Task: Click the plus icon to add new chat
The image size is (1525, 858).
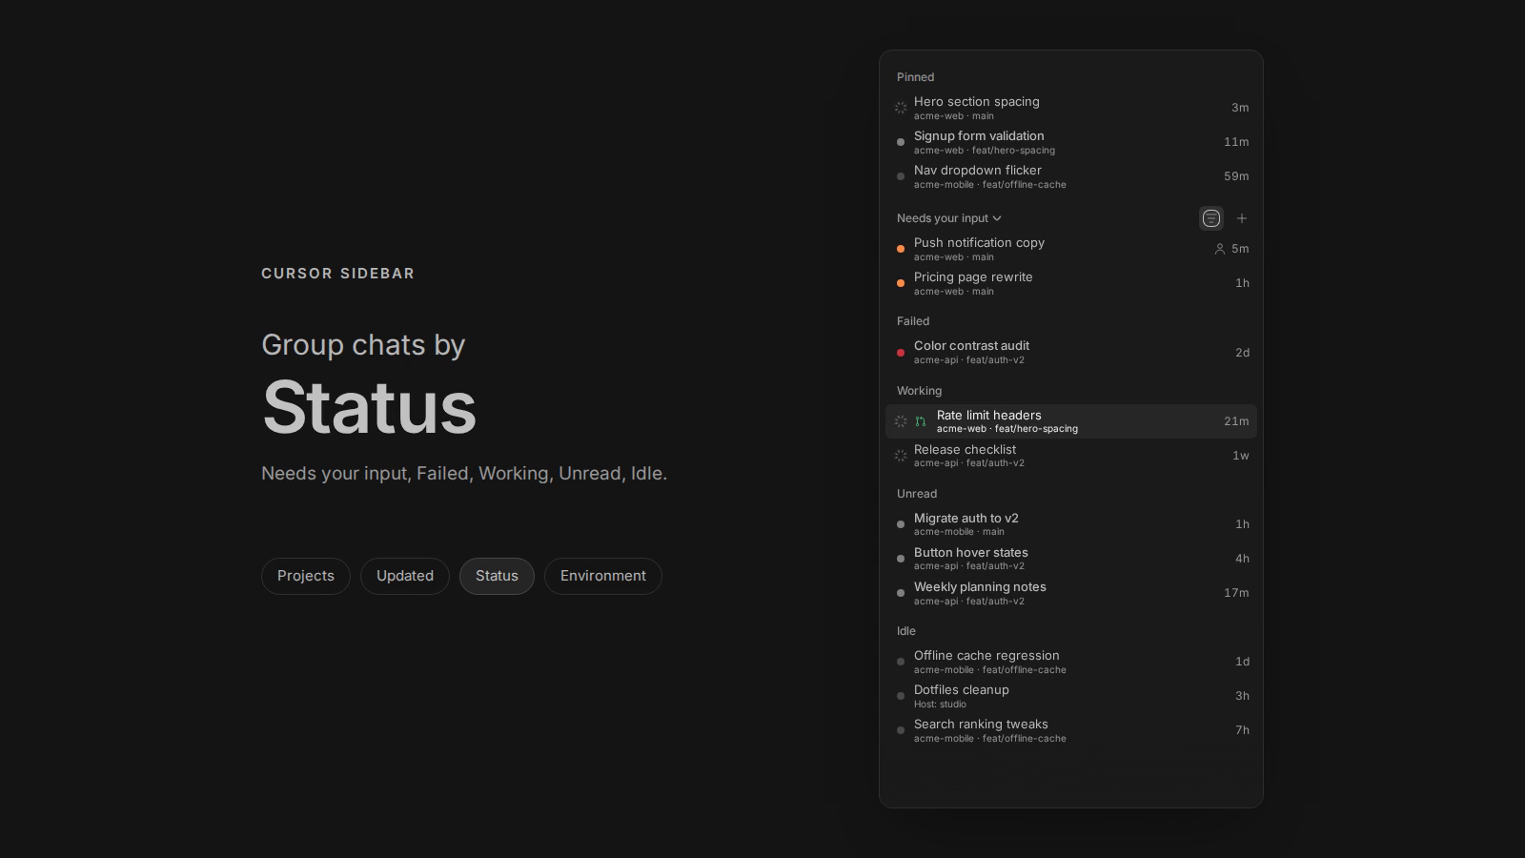Action: coord(1242,218)
